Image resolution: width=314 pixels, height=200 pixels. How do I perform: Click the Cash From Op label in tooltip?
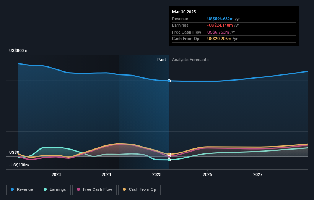(x=185, y=39)
